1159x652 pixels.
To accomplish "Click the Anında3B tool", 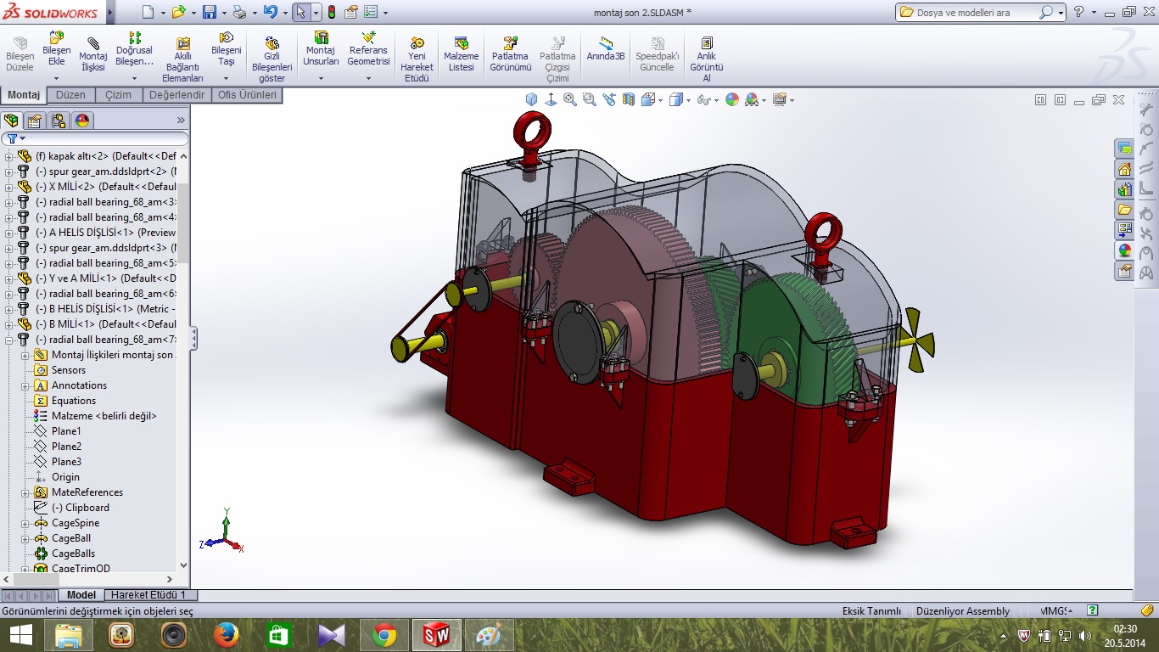I will point(606,48).
